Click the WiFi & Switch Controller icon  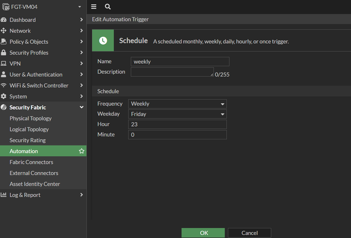point(4,86)
